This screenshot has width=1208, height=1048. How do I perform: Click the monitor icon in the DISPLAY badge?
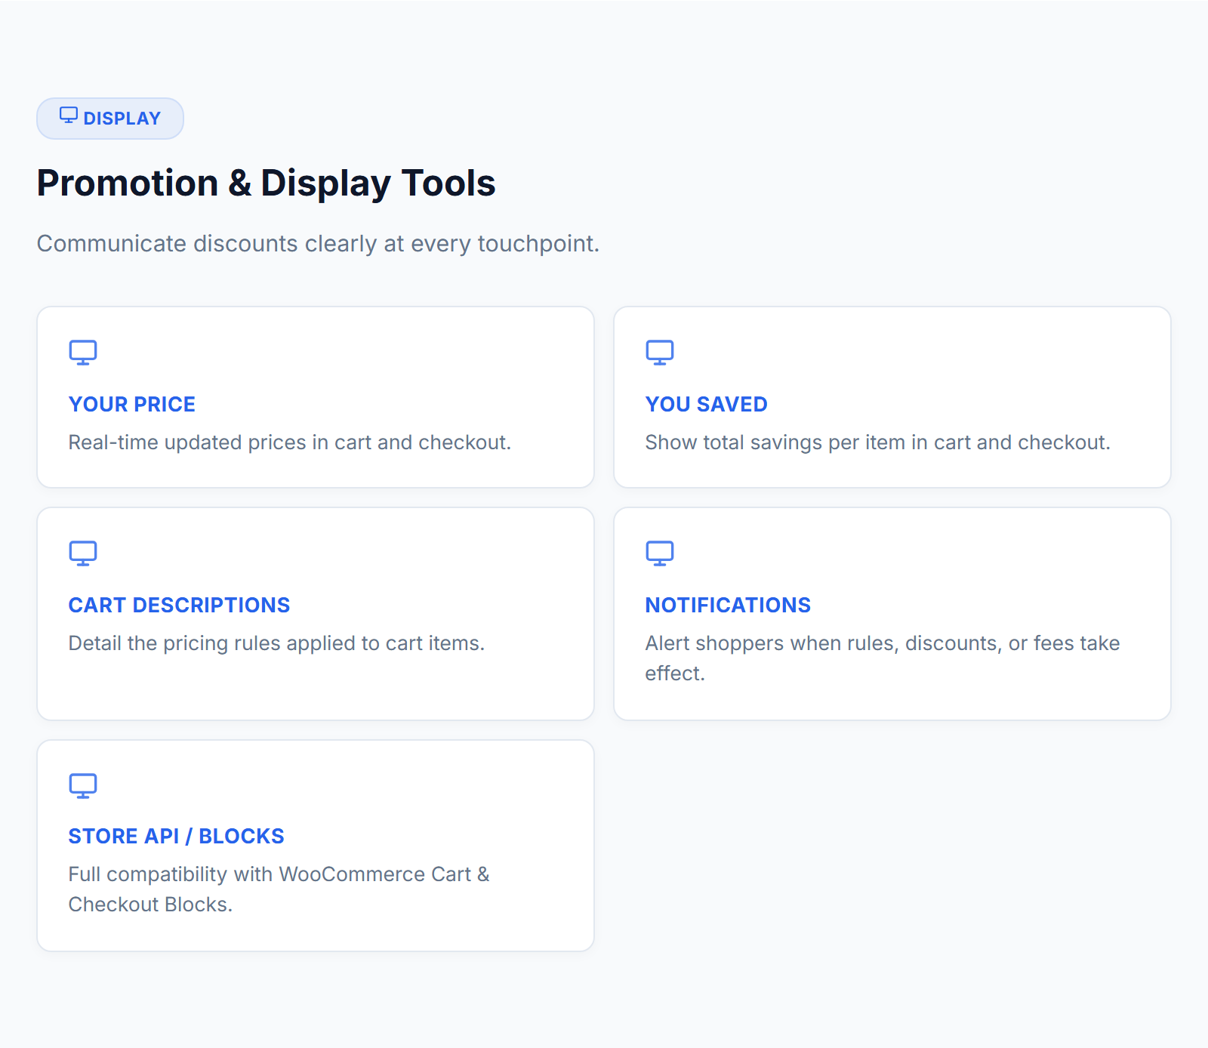[x=69, y=116]
